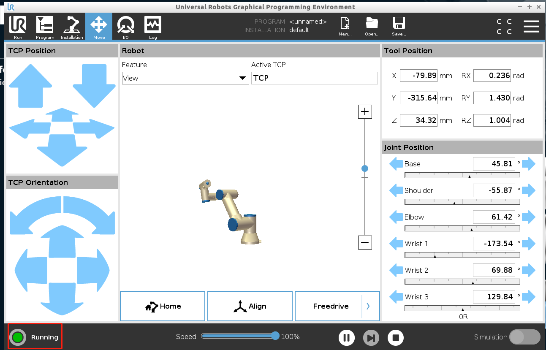Move TCP right with the right arrow
Image resolution: width=546 pixels, height=350 pixels.
point(94,129)
